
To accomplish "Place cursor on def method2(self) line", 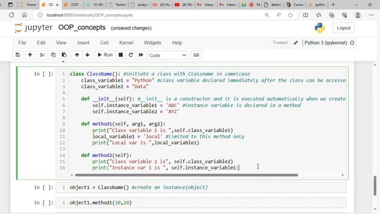I will pyautogui.click(x=106, y=155).
